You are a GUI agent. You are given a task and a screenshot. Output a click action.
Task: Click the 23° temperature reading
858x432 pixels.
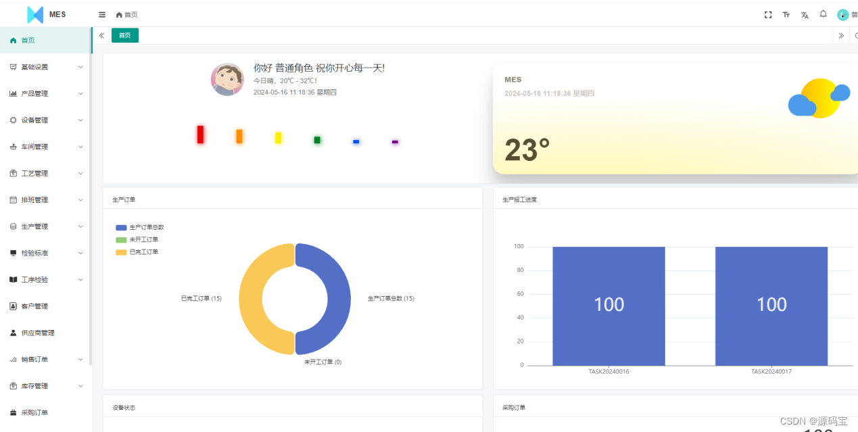click(527, 150)
